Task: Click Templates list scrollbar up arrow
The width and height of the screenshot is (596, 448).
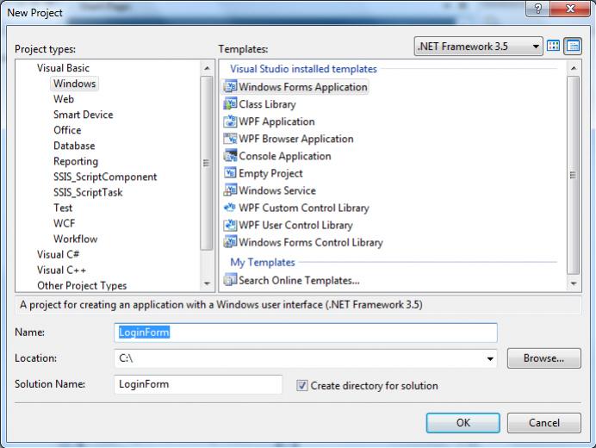Action: [x=574, y=68]
